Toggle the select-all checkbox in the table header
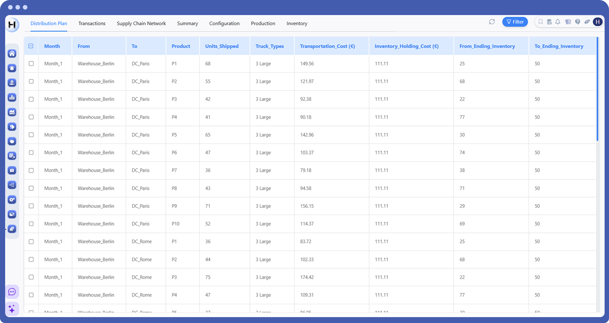This screenshot has height=323, width=609. (x=31, y=46)
